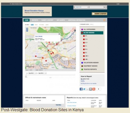Click Blood Donation Kenya in the top bar
The width and height of the screenshot is (130, 113).
pyautogui.click(x=17, y=4)
